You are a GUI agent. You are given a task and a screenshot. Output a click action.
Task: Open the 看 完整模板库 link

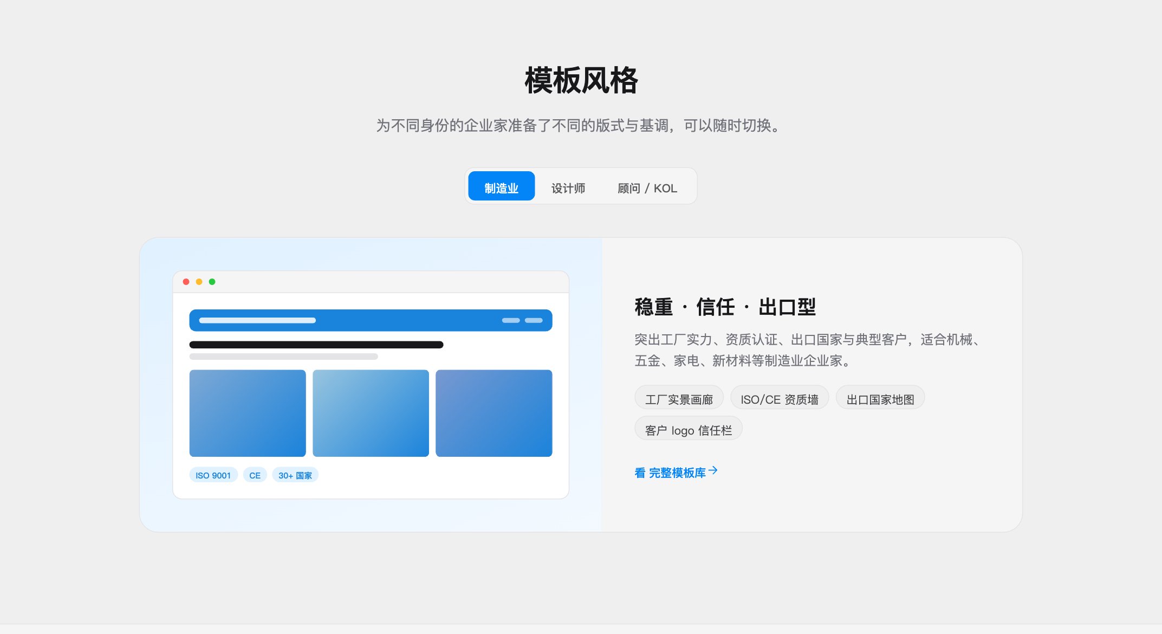point(676,472)
